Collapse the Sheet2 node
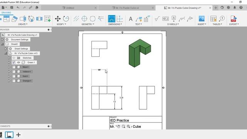This screenshot has height=139, width=247. [x=2, y=44]
